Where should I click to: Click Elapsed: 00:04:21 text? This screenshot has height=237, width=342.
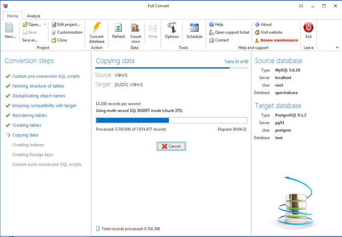[x=232, y=129]
